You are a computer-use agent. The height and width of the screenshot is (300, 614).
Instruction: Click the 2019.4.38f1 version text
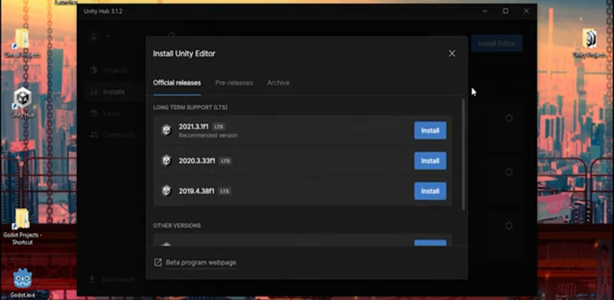point(197,191)
